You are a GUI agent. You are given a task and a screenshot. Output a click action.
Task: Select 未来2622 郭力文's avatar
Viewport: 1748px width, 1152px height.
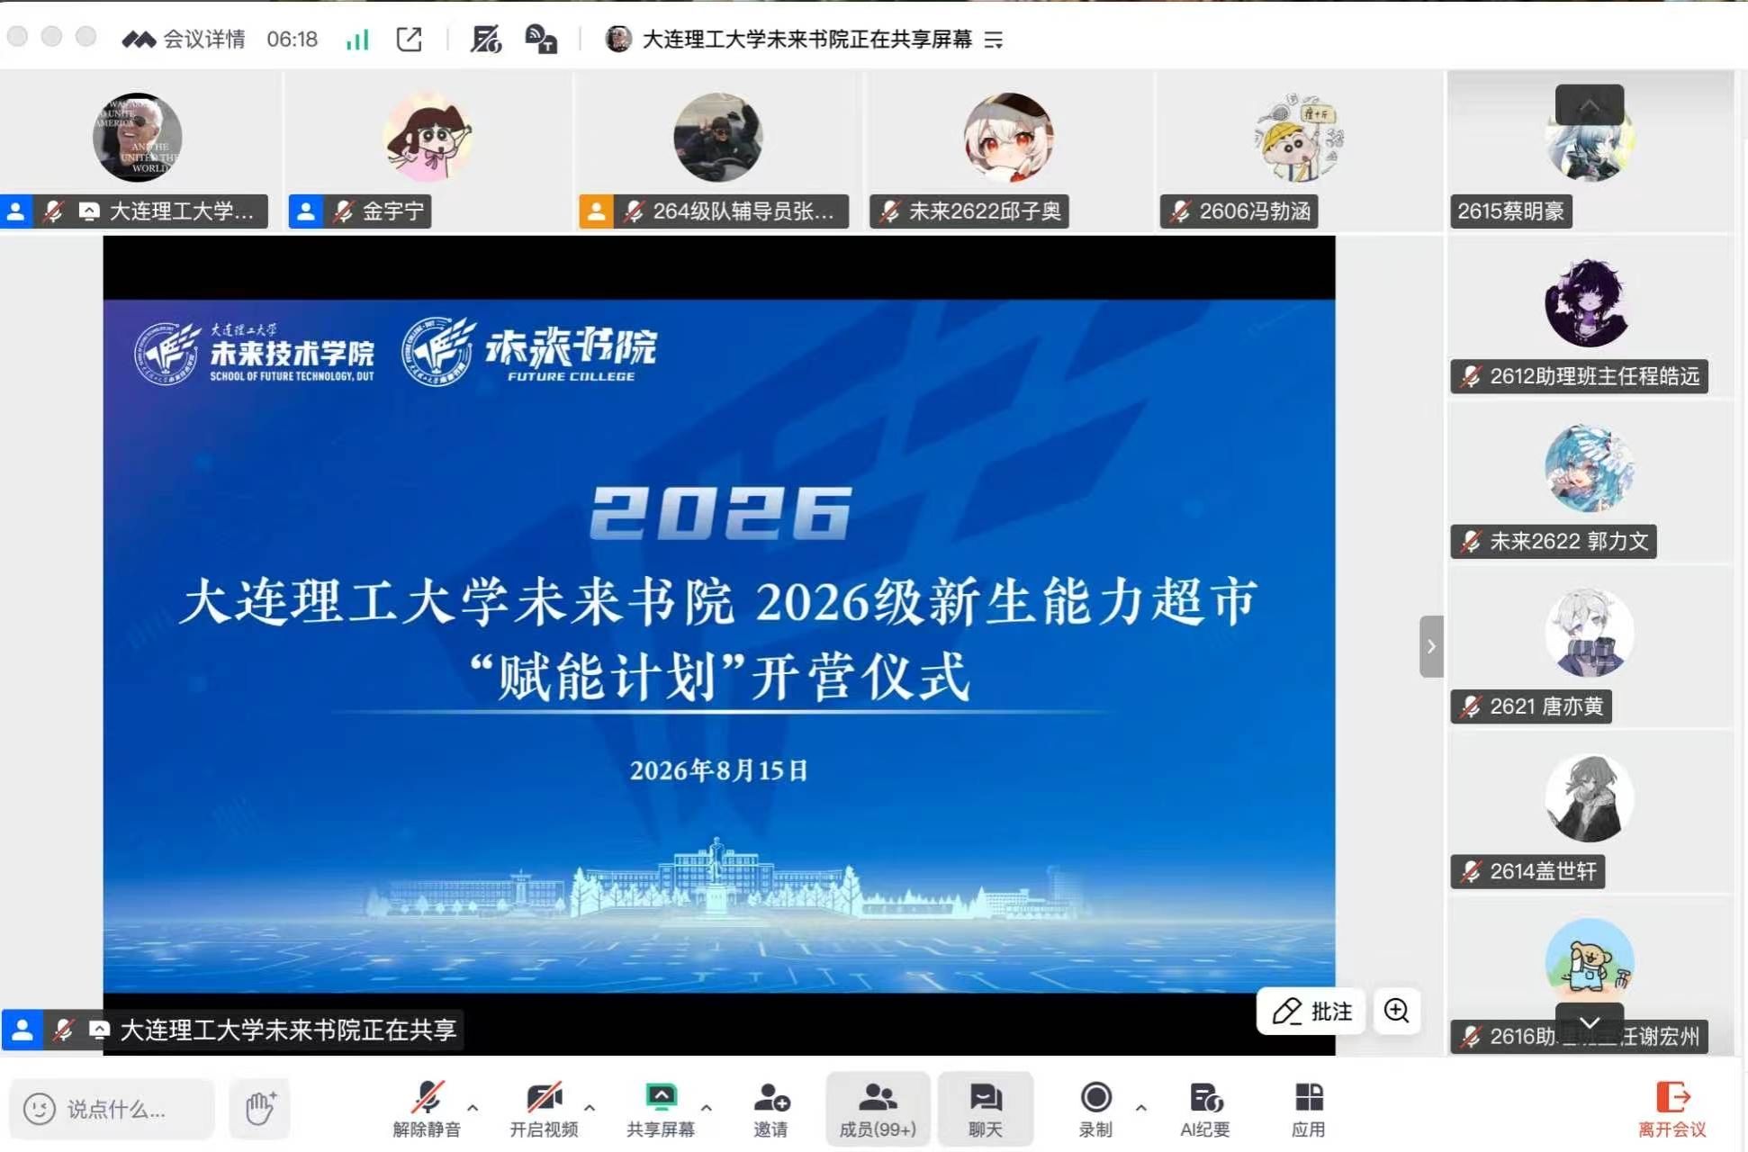[1590, 468]
